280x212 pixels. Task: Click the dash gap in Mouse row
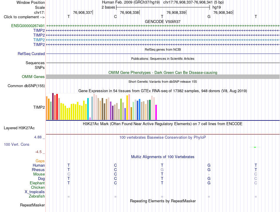pyautogui.click(x=209, y=174)
